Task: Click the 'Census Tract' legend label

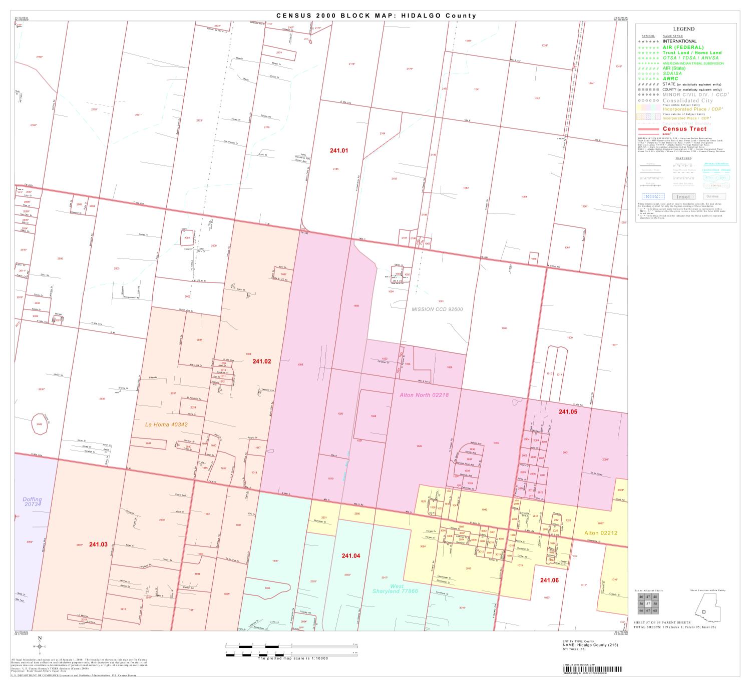Action: (x=684, y=129)
